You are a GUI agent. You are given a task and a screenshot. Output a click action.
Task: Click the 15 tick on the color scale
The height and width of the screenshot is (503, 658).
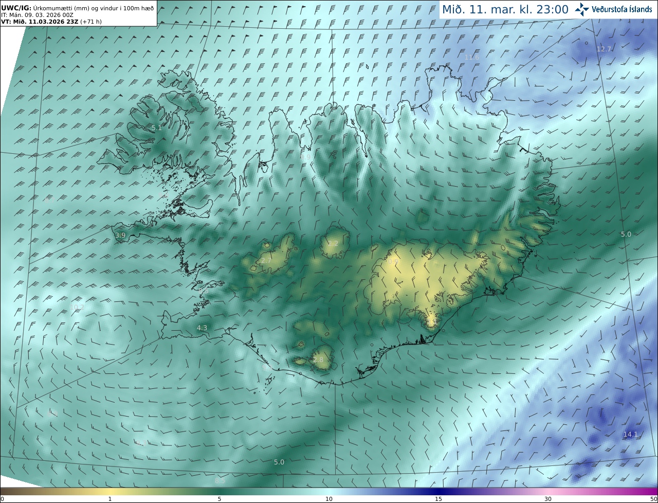pyautogui.click(x=438, y=499)
